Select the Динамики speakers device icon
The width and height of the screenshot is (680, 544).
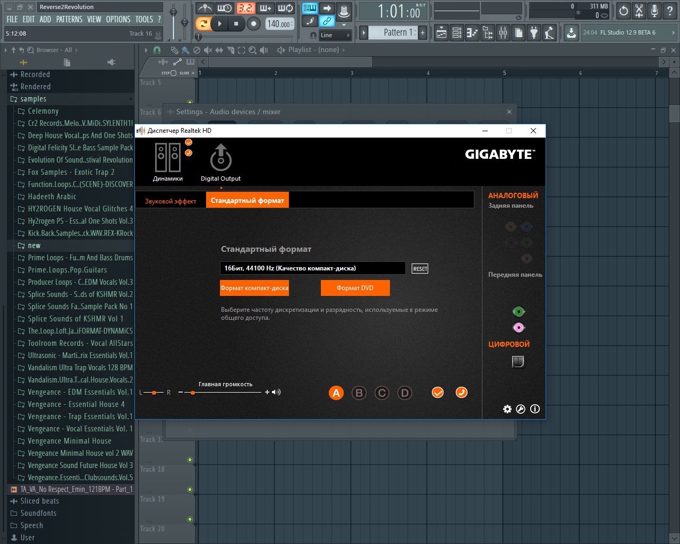(x=168, y=161)
